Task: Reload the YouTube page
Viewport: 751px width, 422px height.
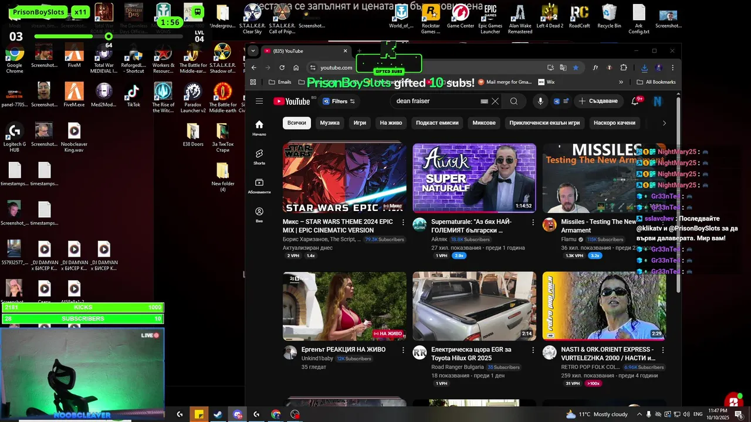Action: [x=282, y=67]
